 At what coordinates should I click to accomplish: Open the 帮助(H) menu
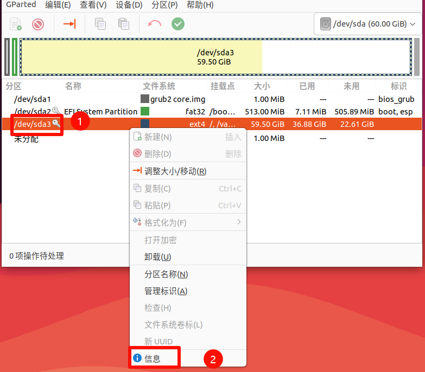tap(200, 4)
